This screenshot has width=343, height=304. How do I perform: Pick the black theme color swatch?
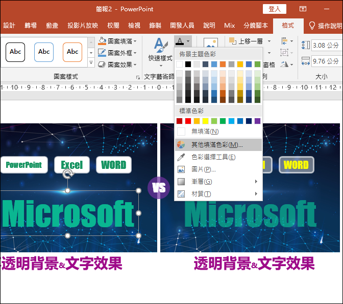tap(188, 64)
